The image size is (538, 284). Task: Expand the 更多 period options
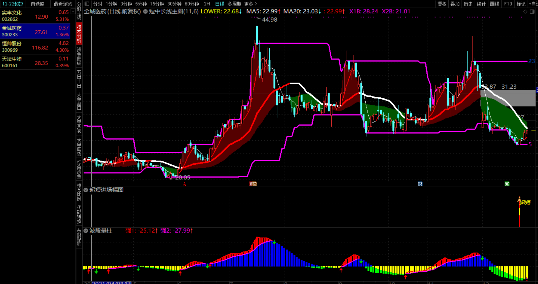250,4
